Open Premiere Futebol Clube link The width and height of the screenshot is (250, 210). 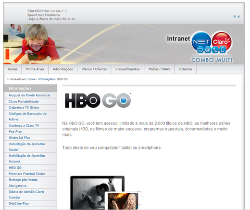click(27, 173)
